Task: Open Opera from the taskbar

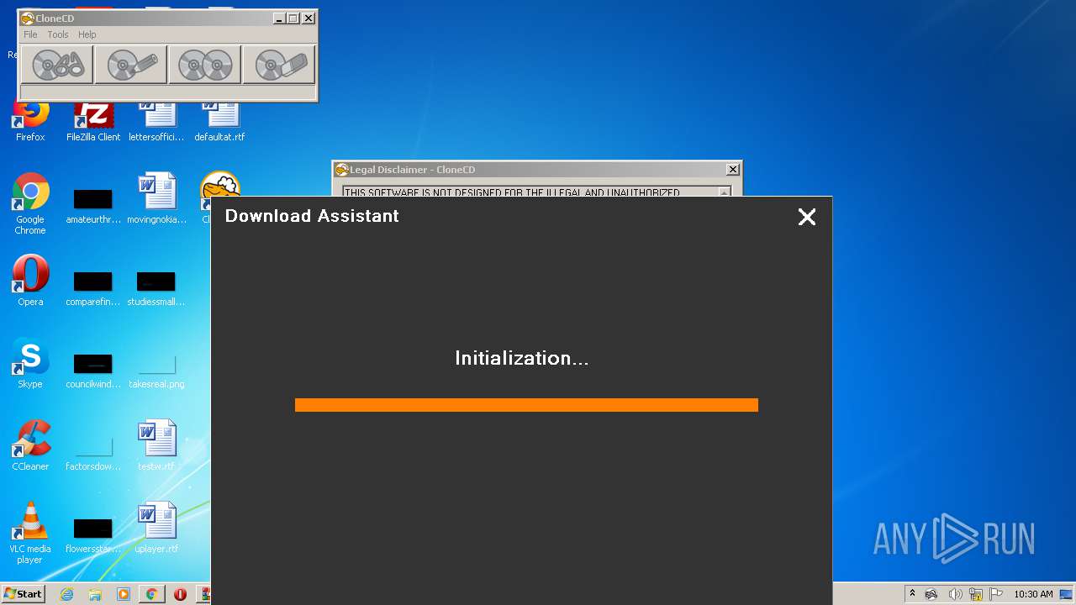Action: pyautogui.click(x=180, y=594)
